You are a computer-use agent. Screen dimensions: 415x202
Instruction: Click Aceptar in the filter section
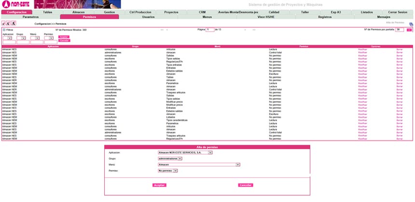64,37
